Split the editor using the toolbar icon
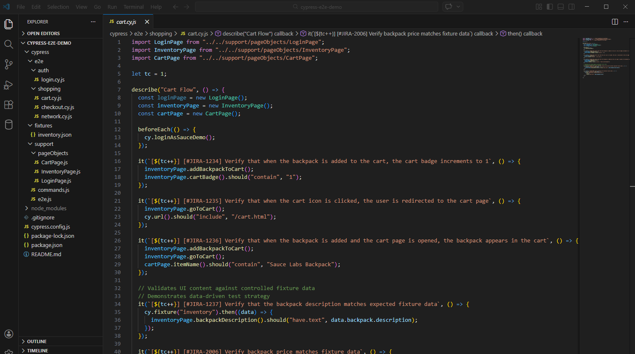The width and height of the screenshot is (635, 354). pos(615,21)
